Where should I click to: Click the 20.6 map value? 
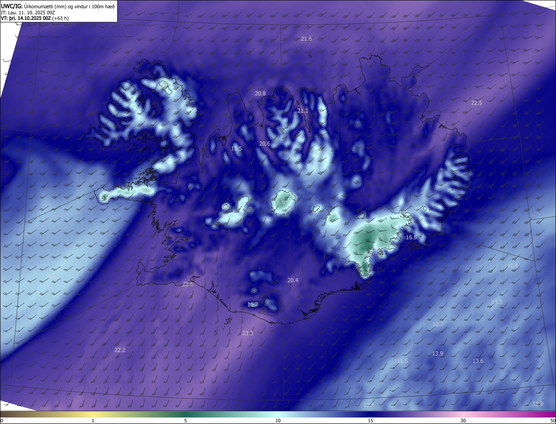(x=265, y=144)
